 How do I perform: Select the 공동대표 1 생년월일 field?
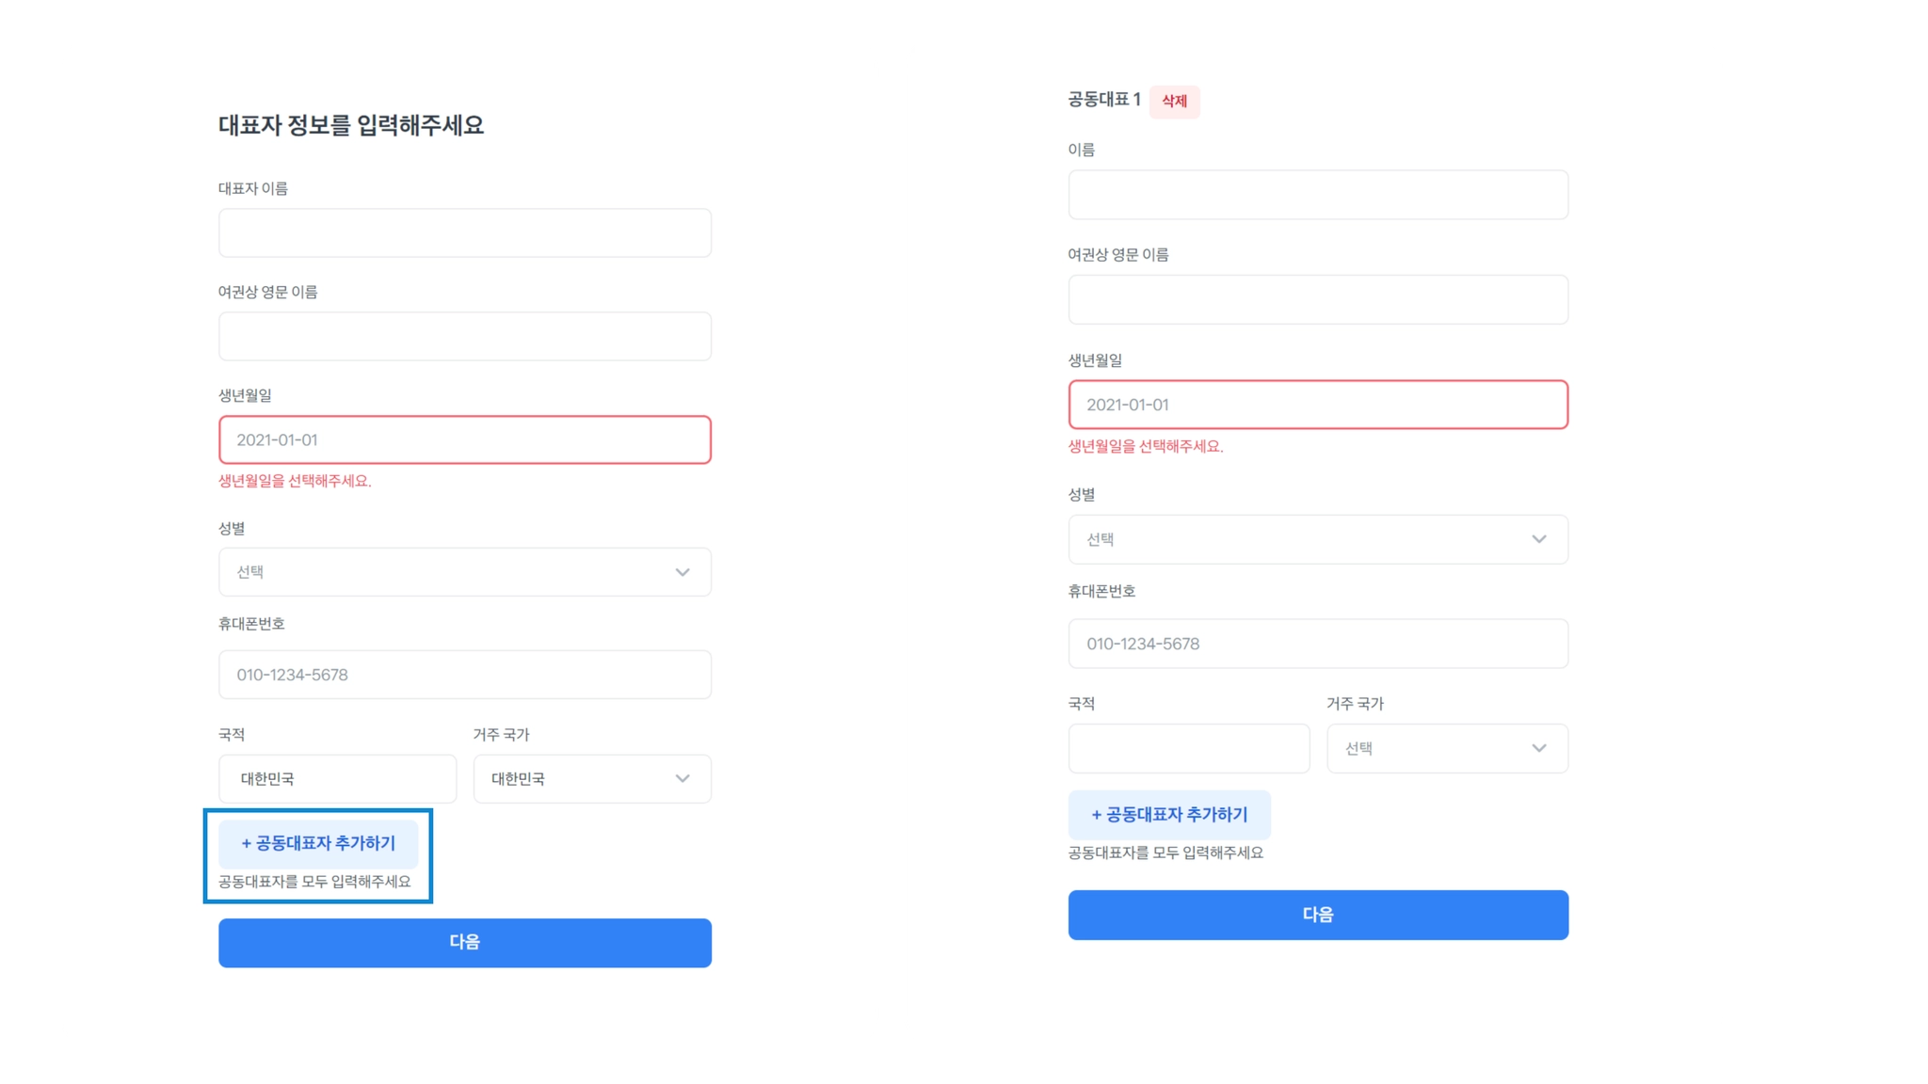(x=1318, y=405)
